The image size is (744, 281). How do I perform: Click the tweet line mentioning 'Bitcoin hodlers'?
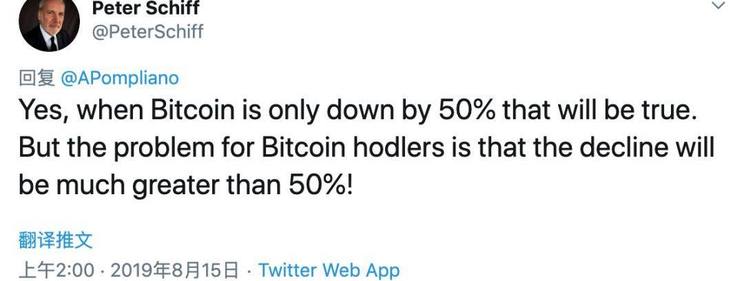366,149
